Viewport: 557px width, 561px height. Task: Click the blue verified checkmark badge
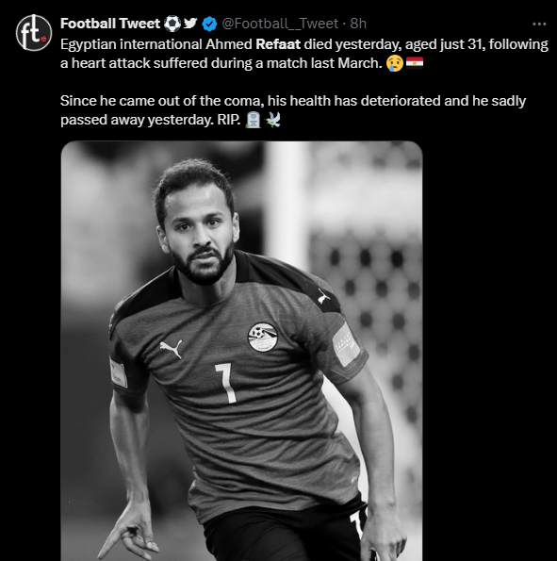(209, 24)
